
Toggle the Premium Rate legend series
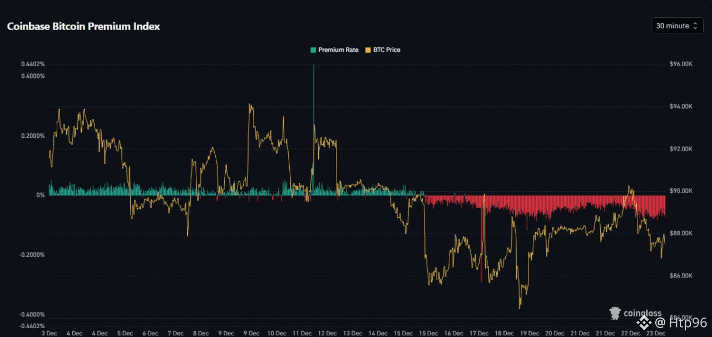pyautogui.click(x=334, y=50)
